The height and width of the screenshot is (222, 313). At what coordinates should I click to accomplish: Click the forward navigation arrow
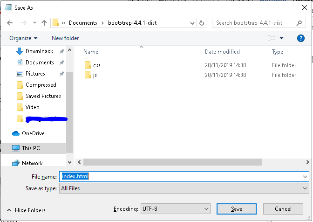click(24, 23)
